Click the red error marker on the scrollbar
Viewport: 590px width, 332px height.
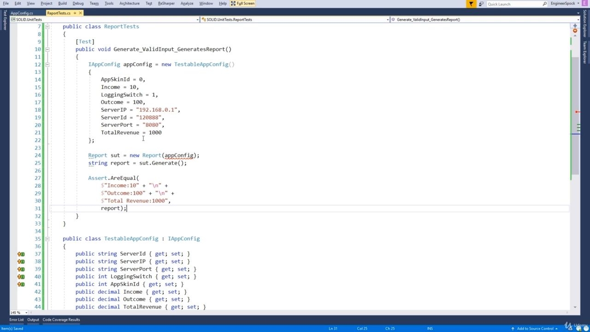click(578, 112)
